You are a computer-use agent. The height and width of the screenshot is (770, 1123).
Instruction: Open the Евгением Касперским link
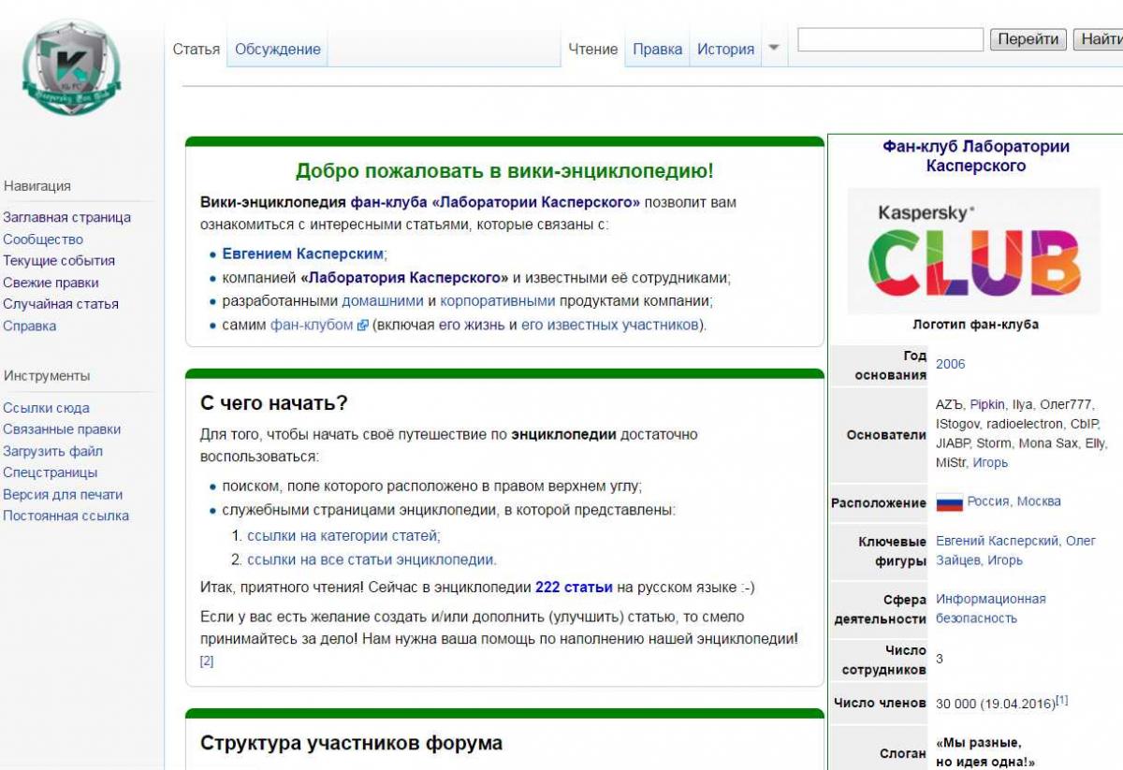coord(302,254)
